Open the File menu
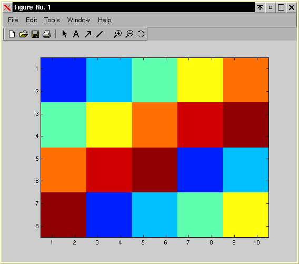This screenshot has width=299, height=264. 13,20
